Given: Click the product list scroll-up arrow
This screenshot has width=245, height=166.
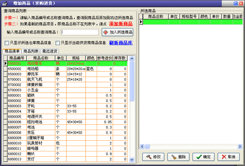Looking at the screenshot, I should pos(132,59).
